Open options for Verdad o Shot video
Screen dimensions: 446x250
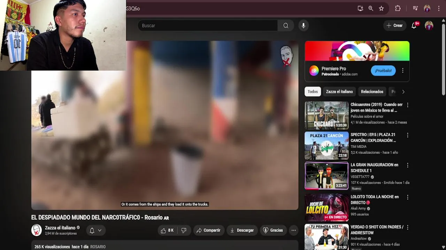(407, 227)
